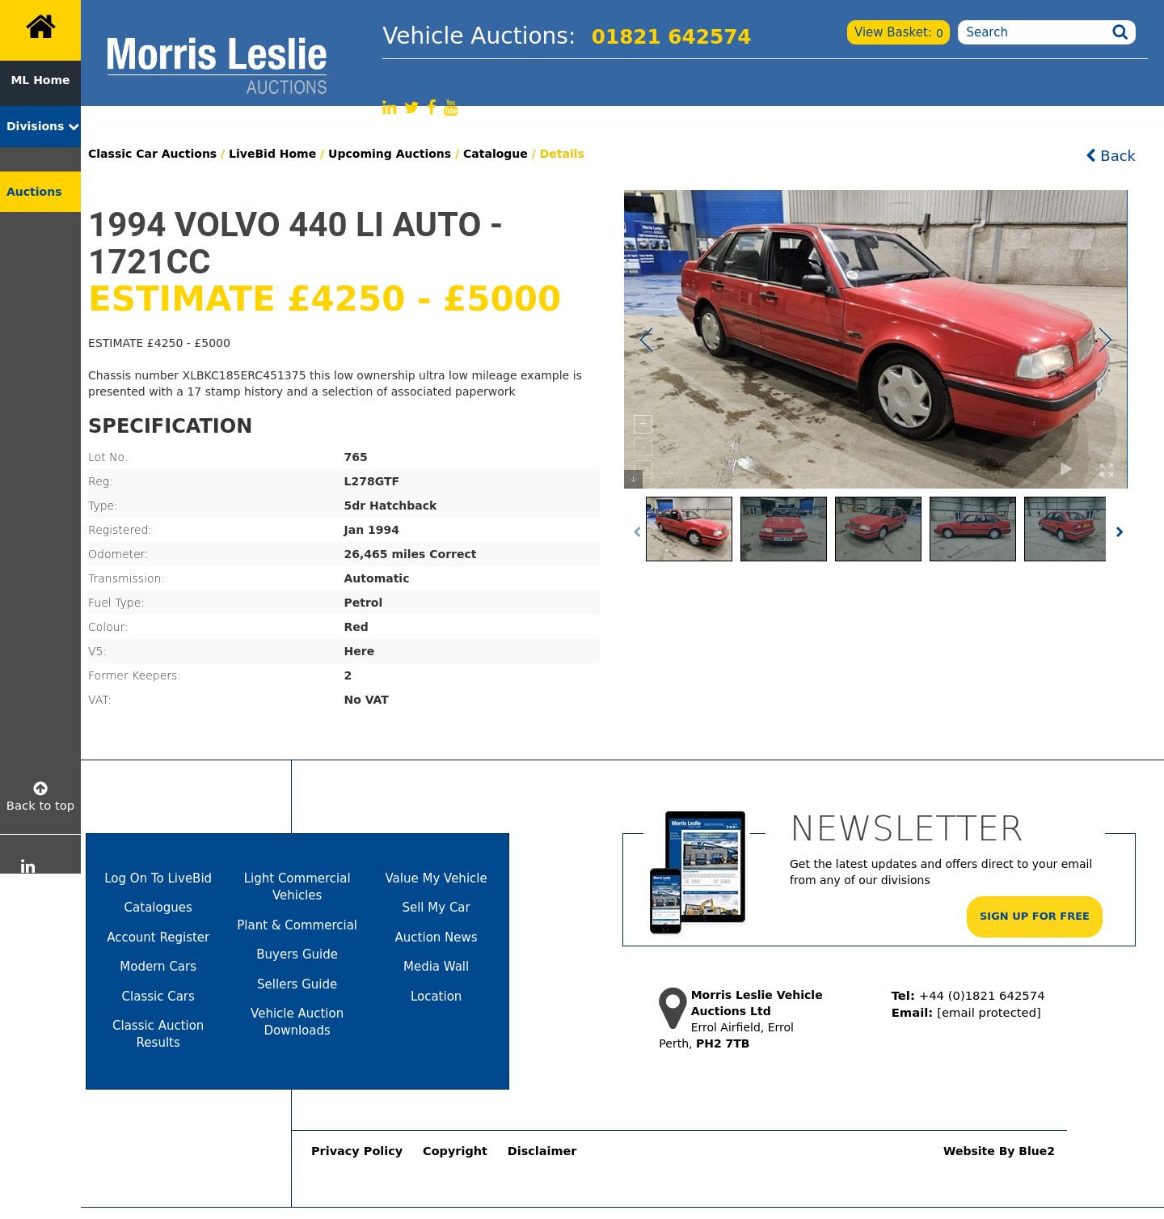Viewport: 1164px width, 1219px height.
Task: Open Sell My Car link
Action: [x=436, y=908]
